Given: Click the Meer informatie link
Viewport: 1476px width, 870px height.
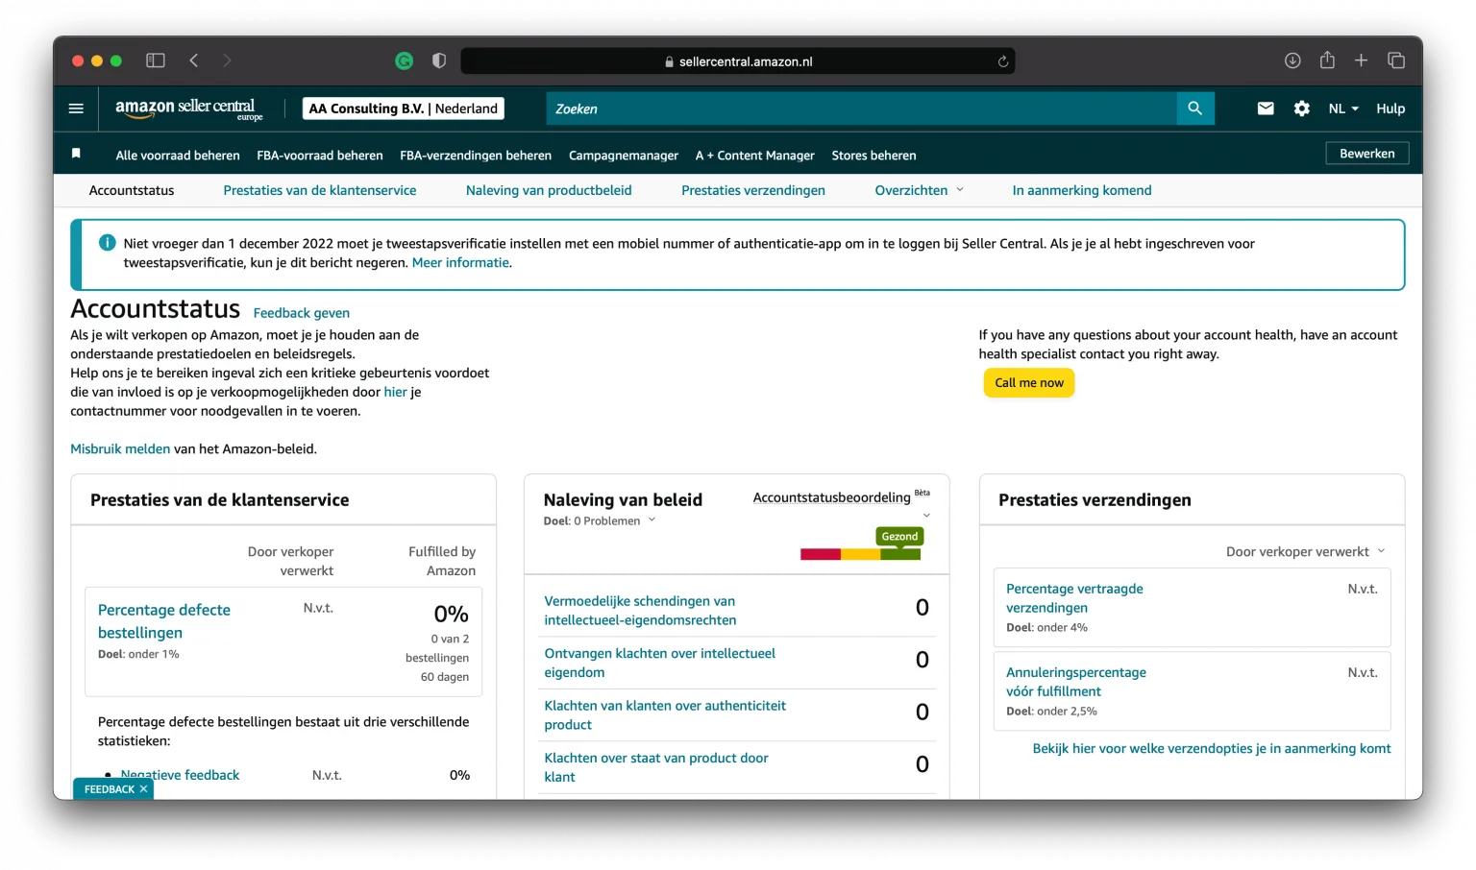Looking at the screenshot, I should (460, 262).
